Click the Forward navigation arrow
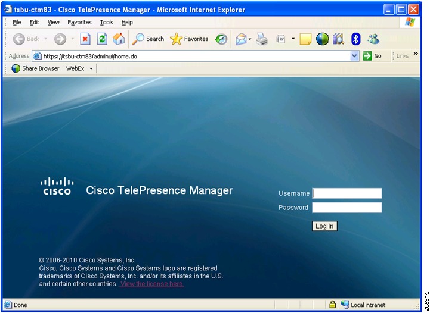Image resolution: width=430 pixels, height=313 pixels. (x=60, y=39)
